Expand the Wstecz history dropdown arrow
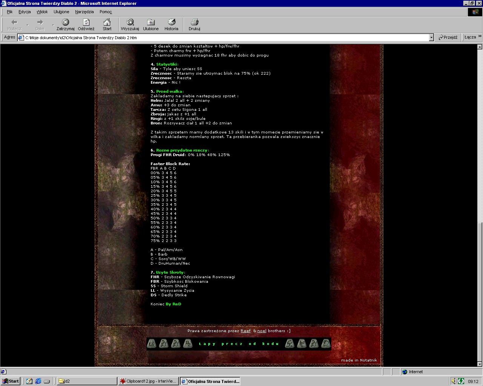Screen dimensions: 483x386 point(28,25)
